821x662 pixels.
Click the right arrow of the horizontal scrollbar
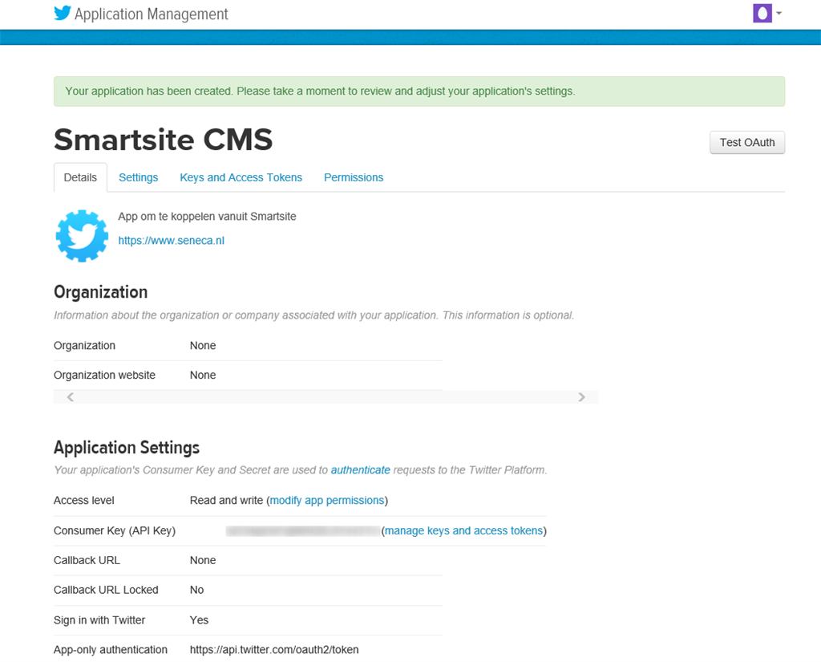click(582, 396)
